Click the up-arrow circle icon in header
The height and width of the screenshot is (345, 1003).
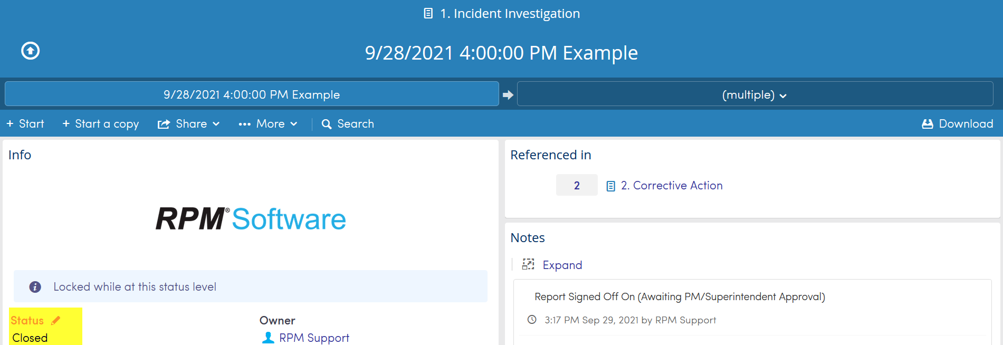click(x=31, y=51)
